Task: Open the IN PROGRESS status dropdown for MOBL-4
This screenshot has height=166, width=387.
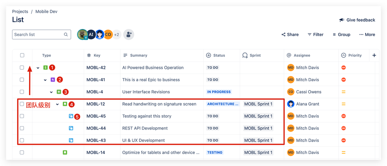Action: click(x=219, y=92)
